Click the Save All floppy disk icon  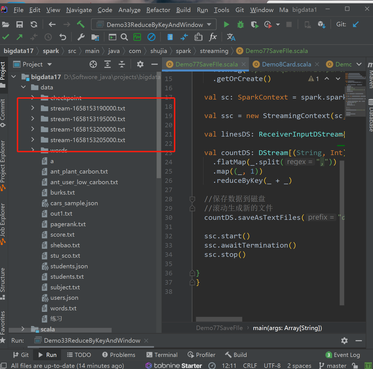(x=20, y=25)
